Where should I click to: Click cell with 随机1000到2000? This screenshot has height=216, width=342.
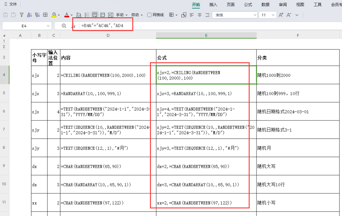[x=298, y=75]
